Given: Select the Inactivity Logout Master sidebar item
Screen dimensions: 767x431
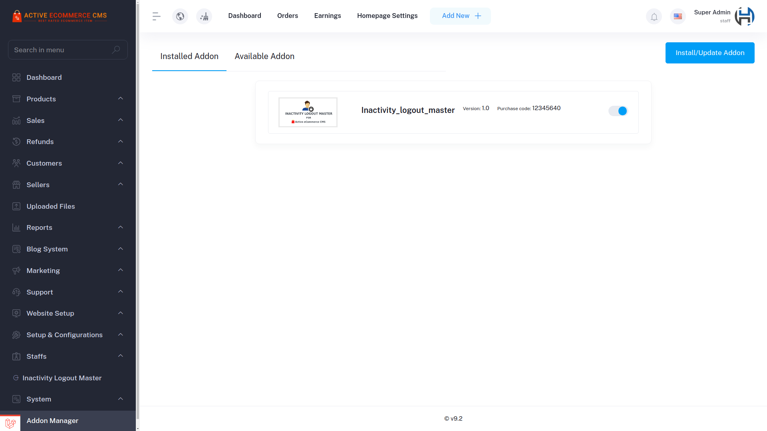Looking at the screenshot, I should pyautogui.click(x=62, y=378).
